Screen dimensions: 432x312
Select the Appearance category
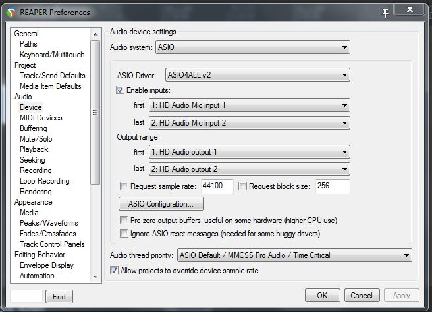pos(34,202)
